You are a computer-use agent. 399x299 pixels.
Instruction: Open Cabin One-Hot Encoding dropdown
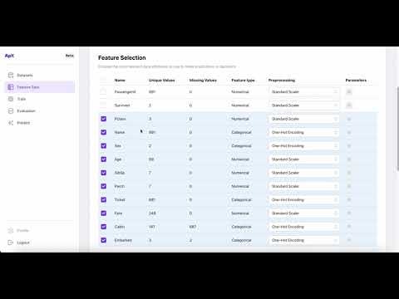pos(304,227)
